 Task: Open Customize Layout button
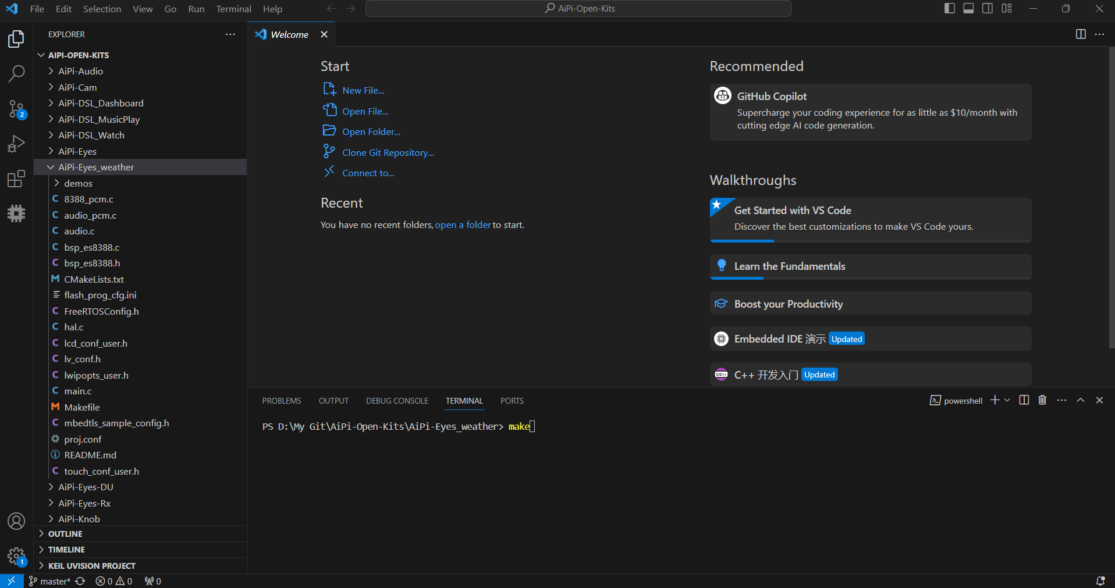pos(1007,9)
